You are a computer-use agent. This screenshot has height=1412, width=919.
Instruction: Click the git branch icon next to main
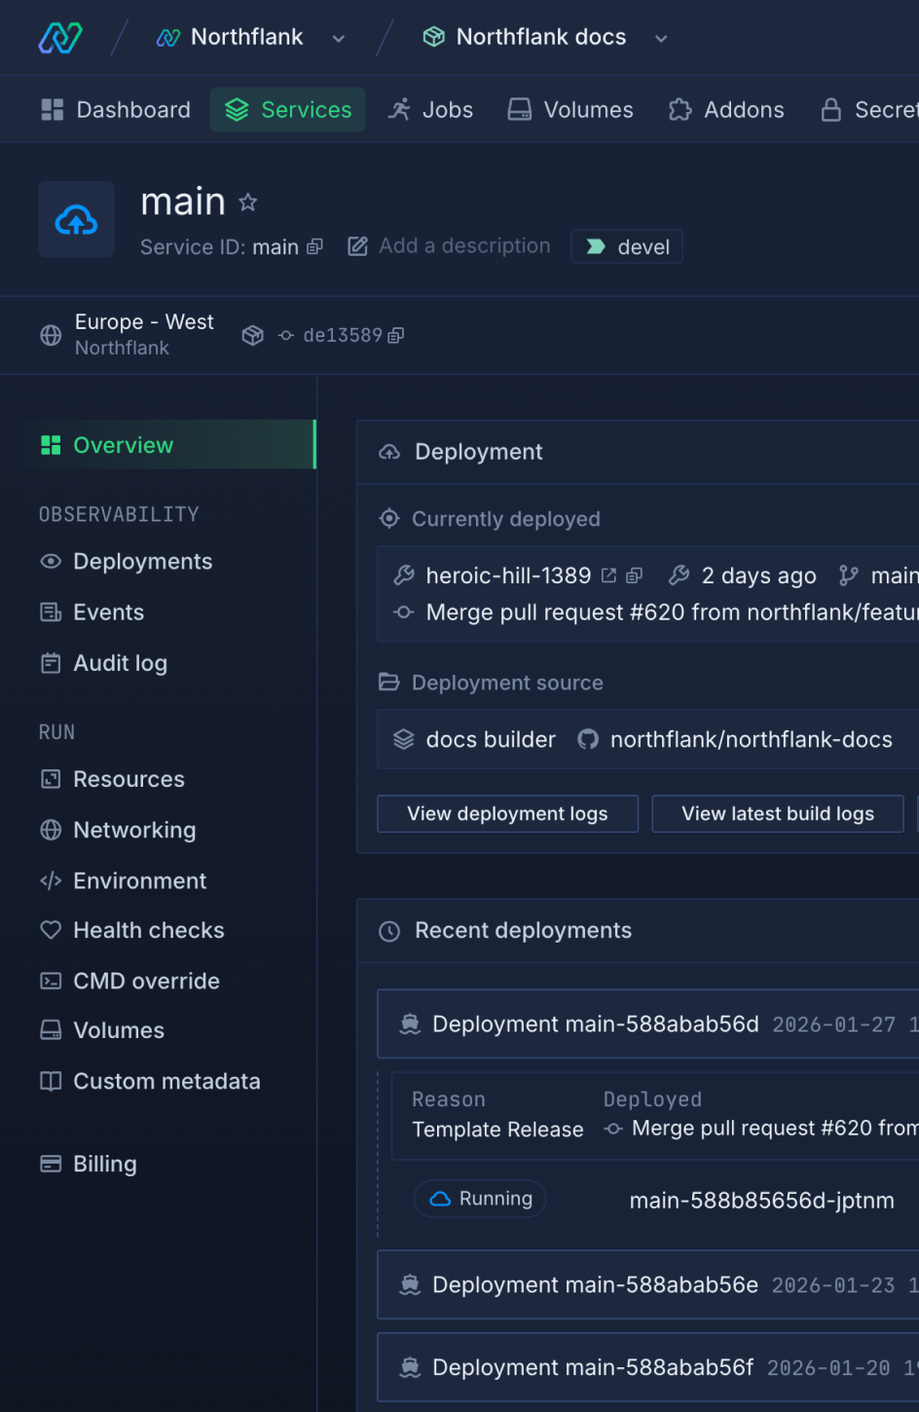[x=847, y=576]
